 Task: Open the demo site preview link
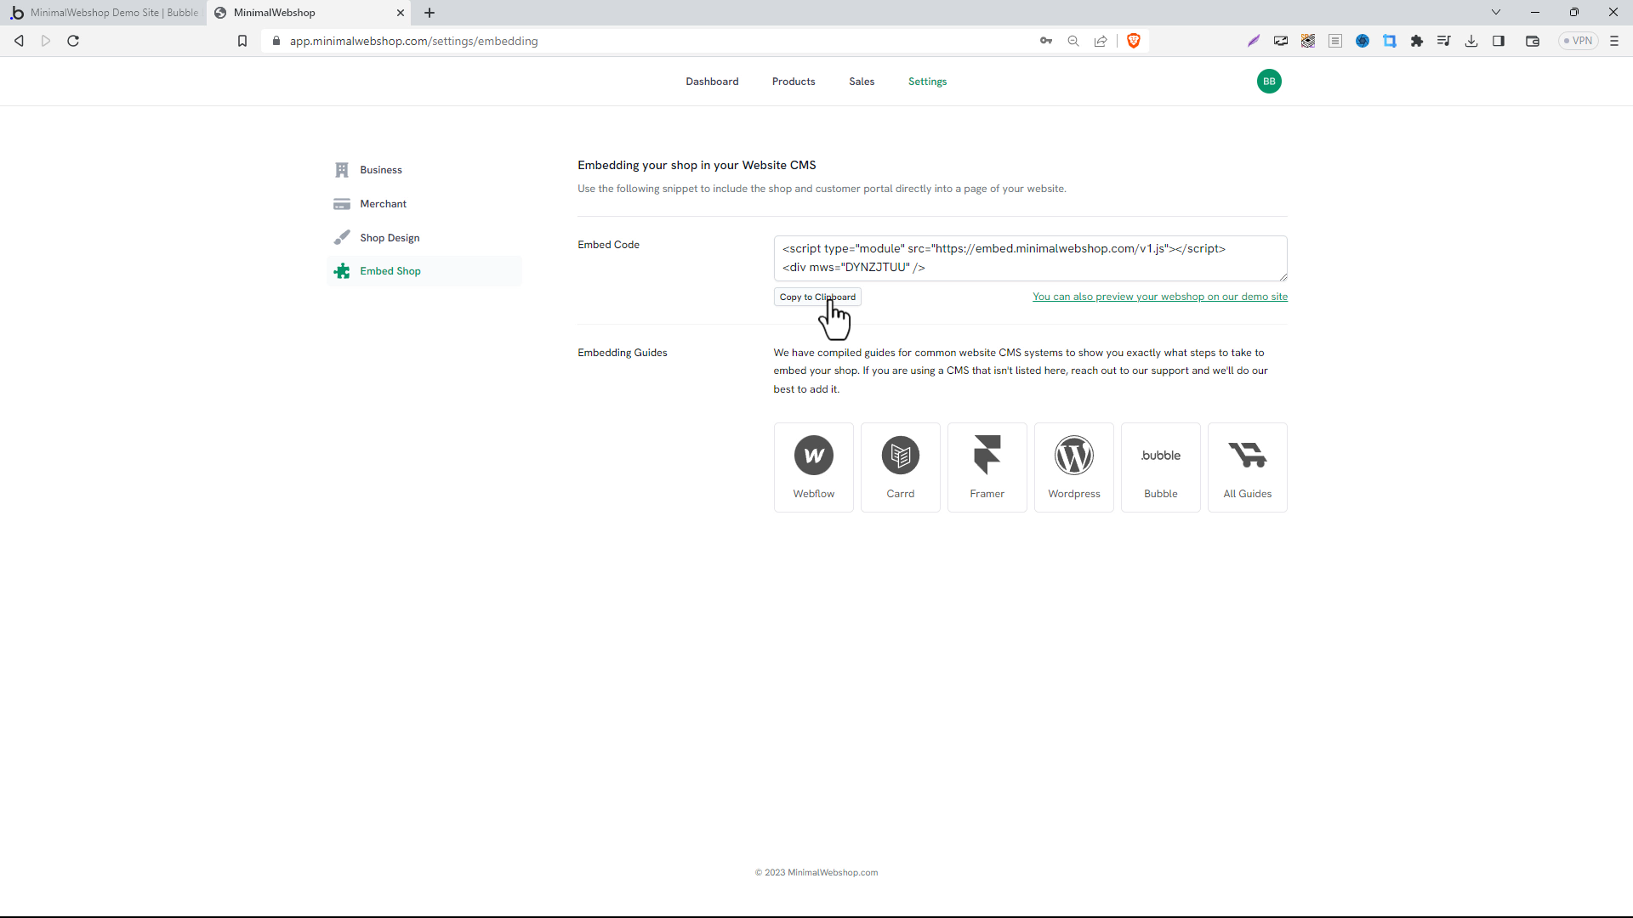click(x=1161, y=296)
